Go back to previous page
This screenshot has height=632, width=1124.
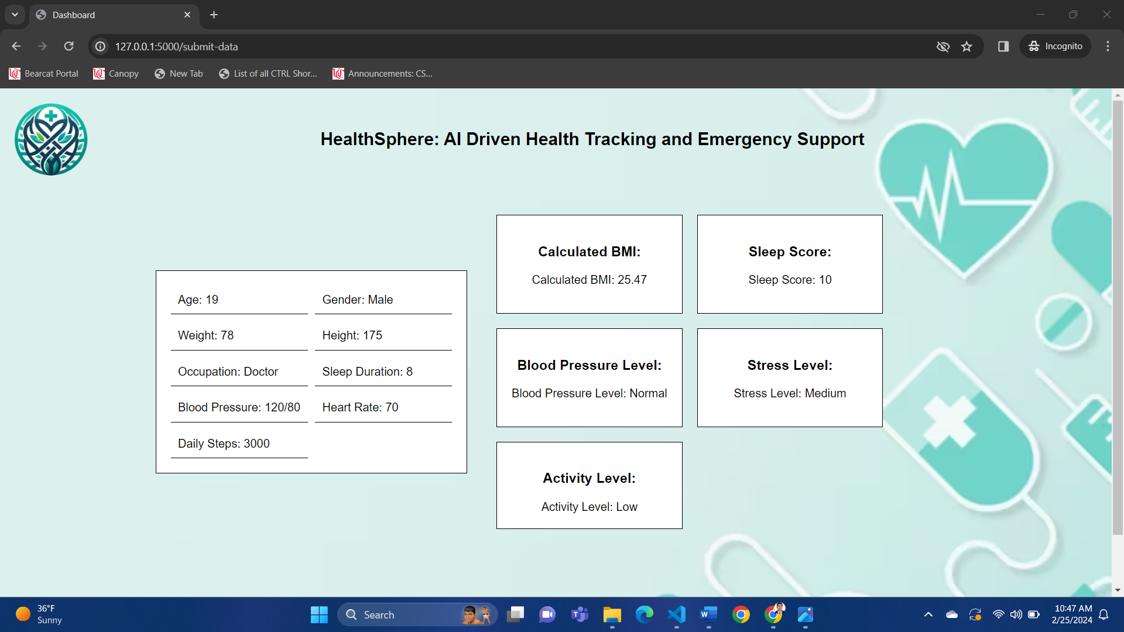point(16,46)
